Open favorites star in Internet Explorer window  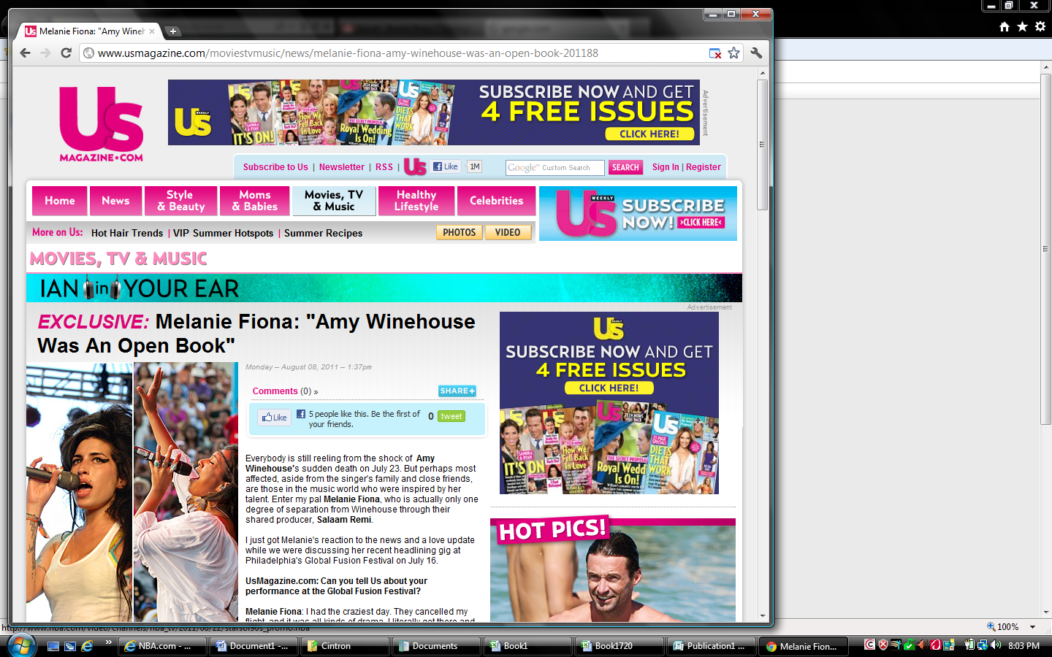point(1022,26)
